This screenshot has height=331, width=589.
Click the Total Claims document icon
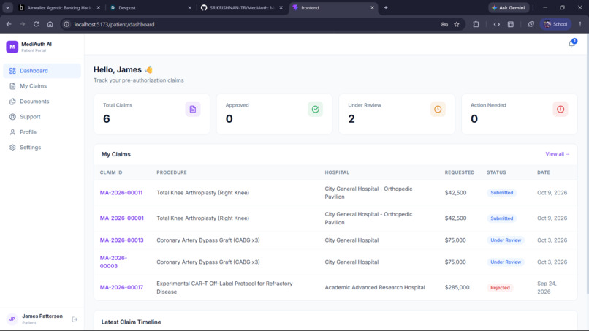[193, 110]
